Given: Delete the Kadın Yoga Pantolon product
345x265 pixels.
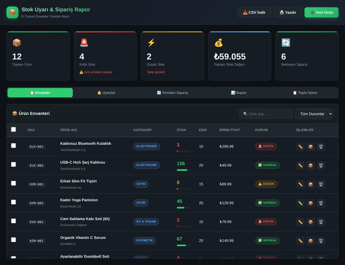Looking at the screenshot, I should pyautogui.click(x=321, y=203).
